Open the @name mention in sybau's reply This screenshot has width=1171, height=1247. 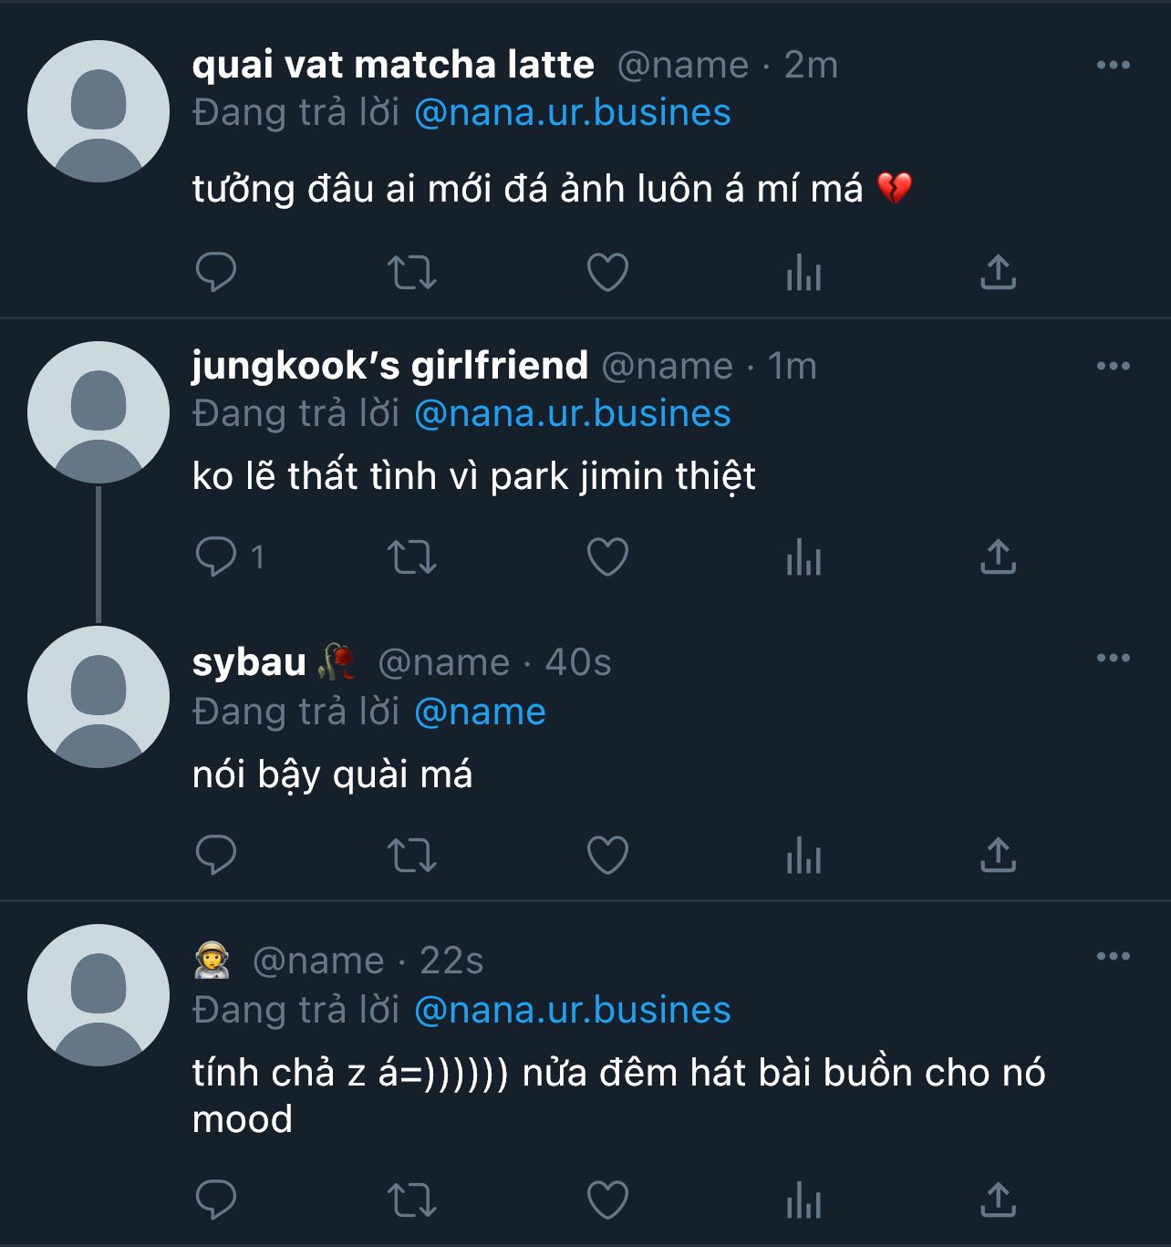tap(480, 712)
